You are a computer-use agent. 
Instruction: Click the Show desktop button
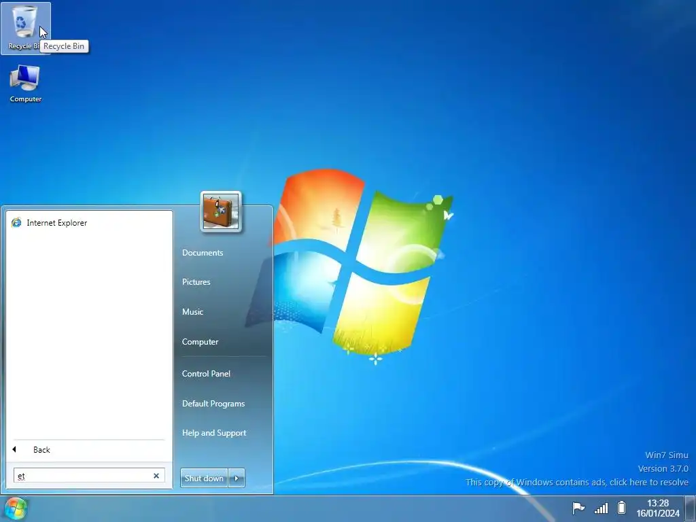[x=691, y=508]
